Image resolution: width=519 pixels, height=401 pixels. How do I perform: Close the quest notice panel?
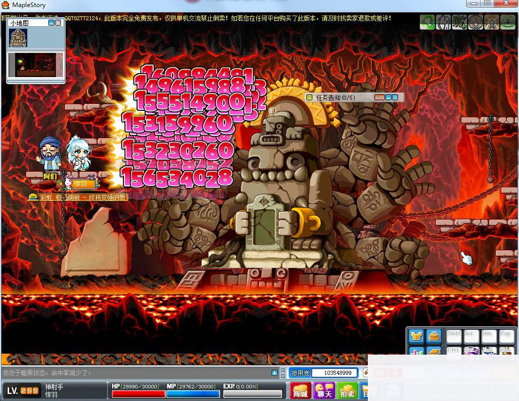[x=396, y=97]
